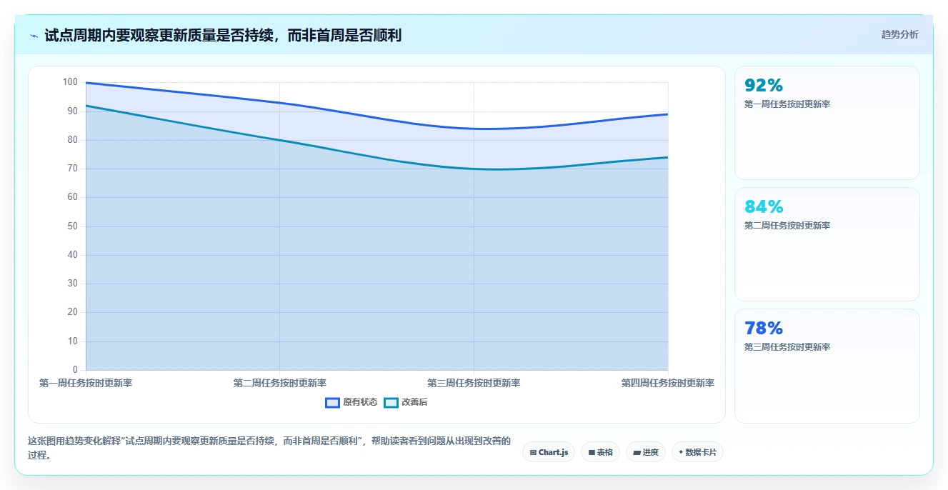This screenshot has width=948, height=490.
Task: Click 第一周任务按时更新率 caption under 92%
Action: [787, 104]
